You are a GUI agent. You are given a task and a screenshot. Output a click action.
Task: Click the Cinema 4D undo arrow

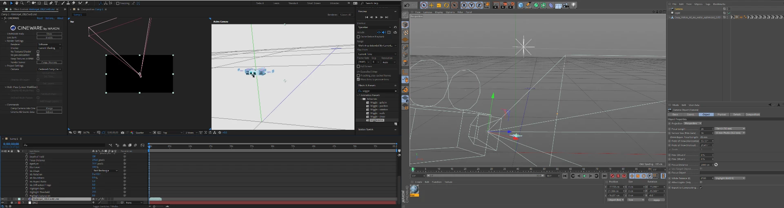[407, 5]
